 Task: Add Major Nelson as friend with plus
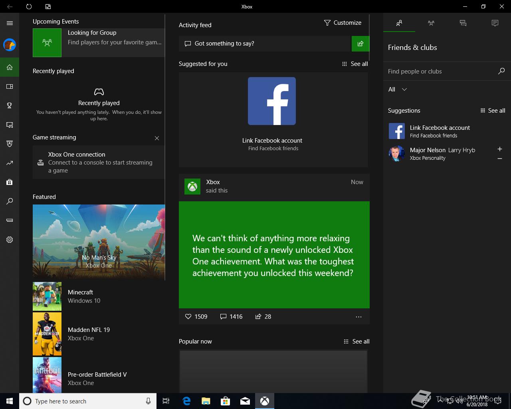coord(499,149)
